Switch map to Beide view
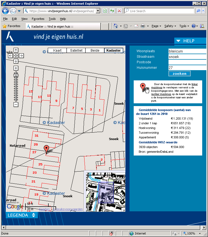 pos(95,51)
